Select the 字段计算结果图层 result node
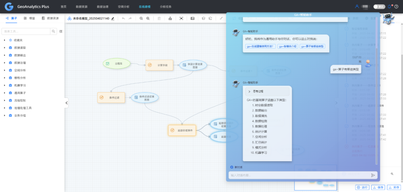The width and height of the screenshot is (403, 192). tap(193, 65)
